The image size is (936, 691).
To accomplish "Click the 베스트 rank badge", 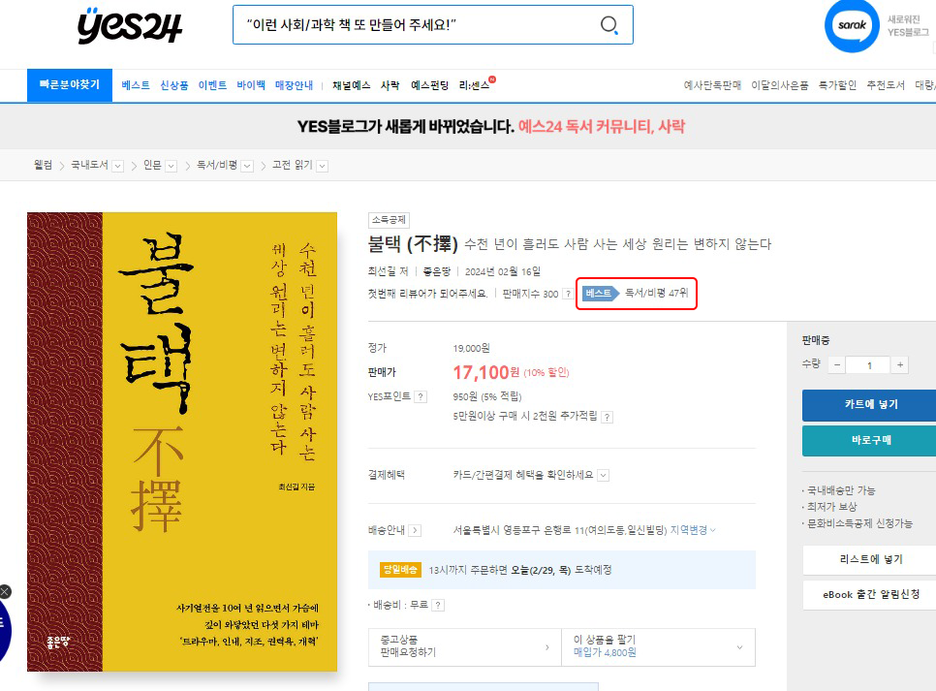I will 601,294.
